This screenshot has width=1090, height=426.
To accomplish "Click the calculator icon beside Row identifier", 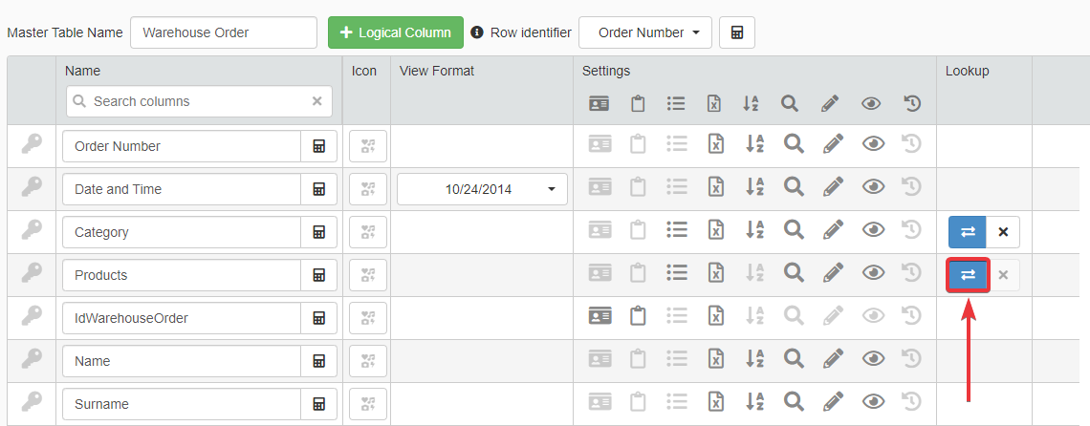I will tap(736, 32).
